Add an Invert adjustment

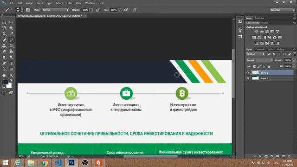[x=257, y=43]
